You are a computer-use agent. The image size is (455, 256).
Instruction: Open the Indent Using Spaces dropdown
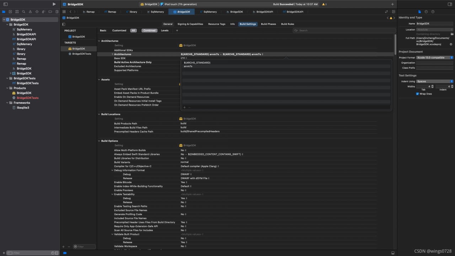point(434,81)
